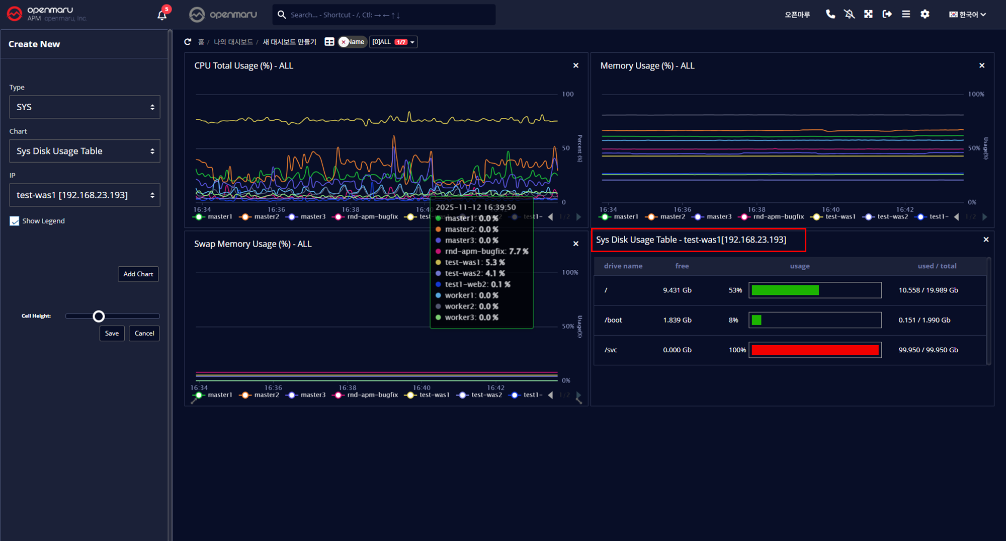Toggle the Name switch

pos(352,42)
